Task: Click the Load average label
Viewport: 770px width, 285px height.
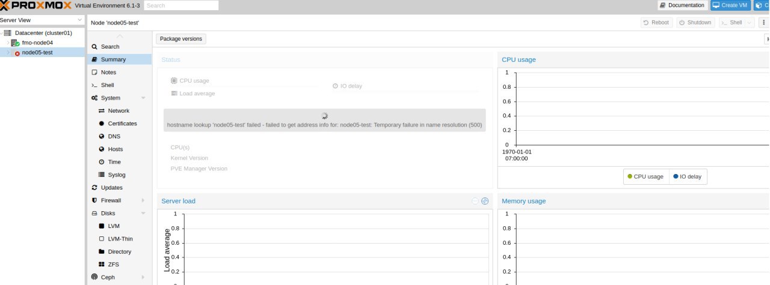Action: 197,94
